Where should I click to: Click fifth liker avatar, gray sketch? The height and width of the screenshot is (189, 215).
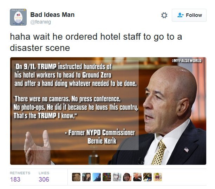(x=117, y=177)
